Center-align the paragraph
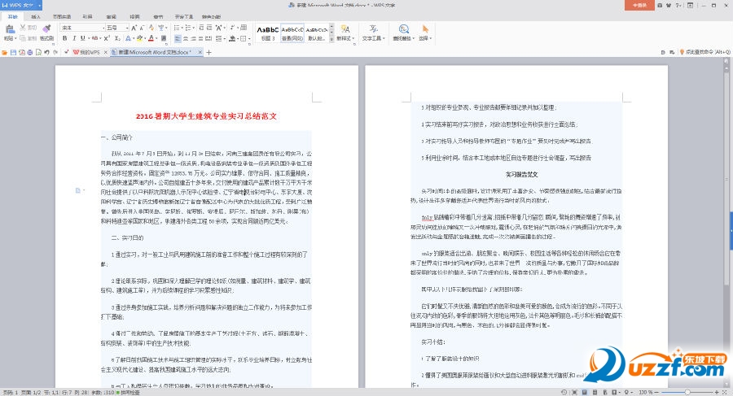Screen dimensions: 733x396 point(186,38)
